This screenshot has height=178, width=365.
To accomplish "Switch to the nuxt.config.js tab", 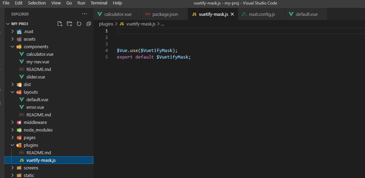I will pos(262,14).
